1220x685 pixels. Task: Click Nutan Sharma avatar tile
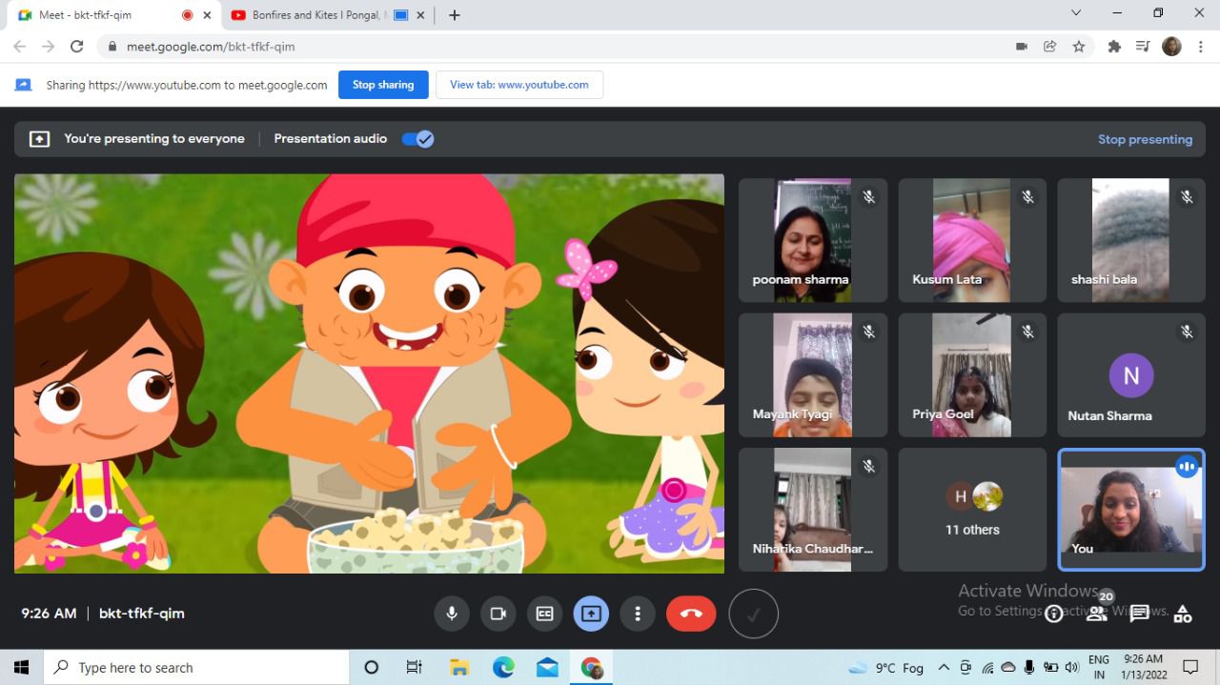coord(1131,374)
